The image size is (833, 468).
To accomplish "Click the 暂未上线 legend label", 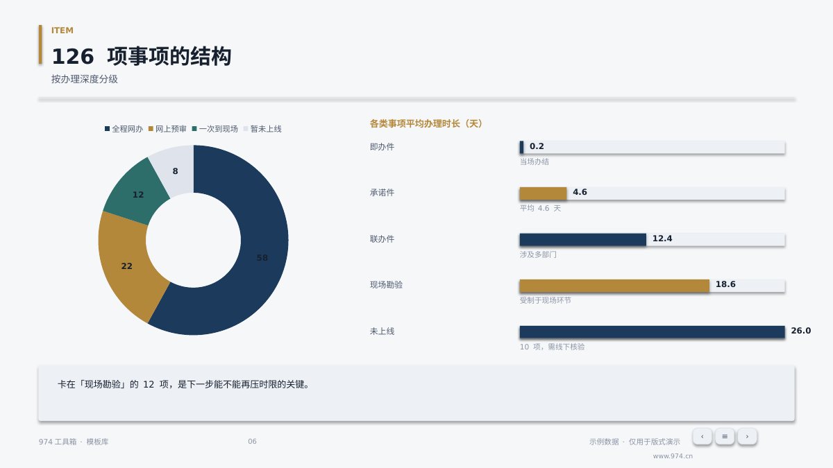I will [266, 129].
